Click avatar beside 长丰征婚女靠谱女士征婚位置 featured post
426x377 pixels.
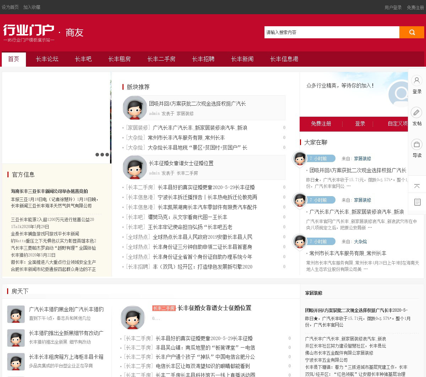(135, 167)
